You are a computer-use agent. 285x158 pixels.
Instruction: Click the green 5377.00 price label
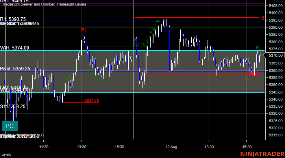(x=141, y=44)
